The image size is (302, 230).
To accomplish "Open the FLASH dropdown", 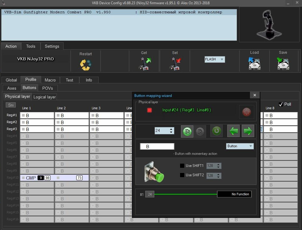I will tap(215, 59).
